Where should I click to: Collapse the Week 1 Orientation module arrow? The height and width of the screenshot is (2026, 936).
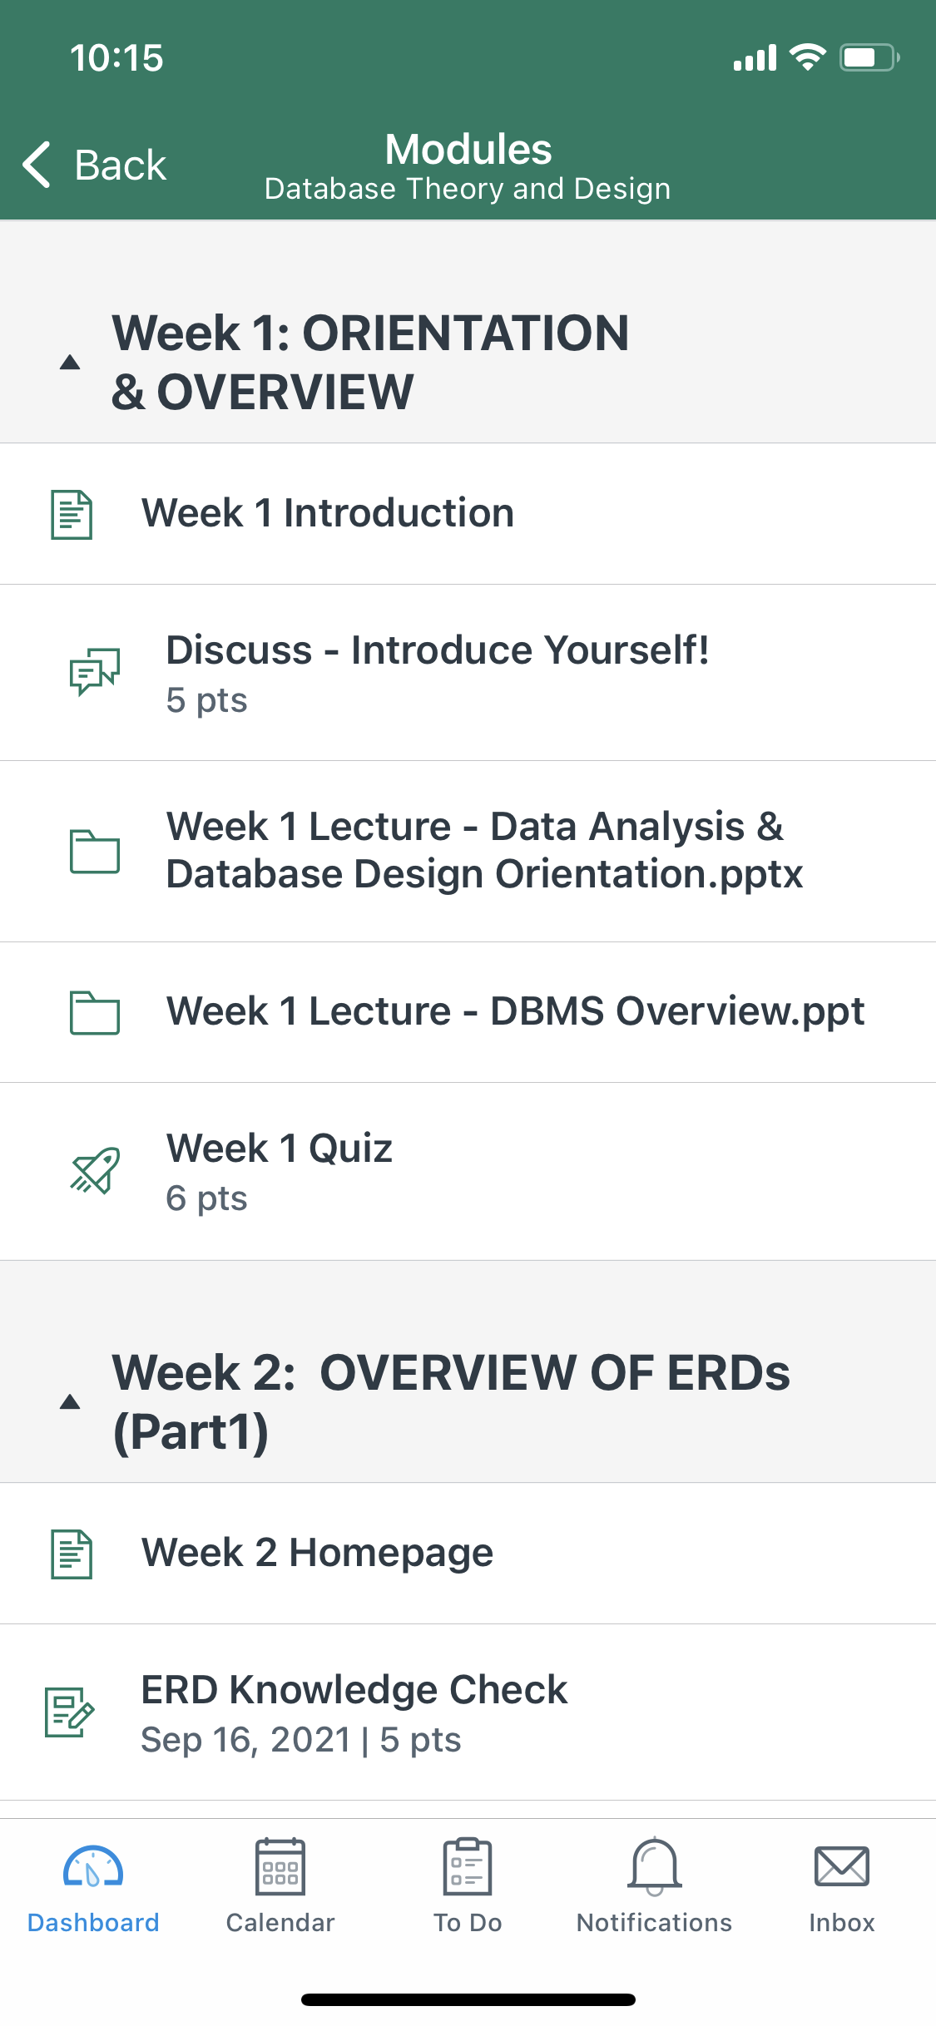tap(70, 363)
